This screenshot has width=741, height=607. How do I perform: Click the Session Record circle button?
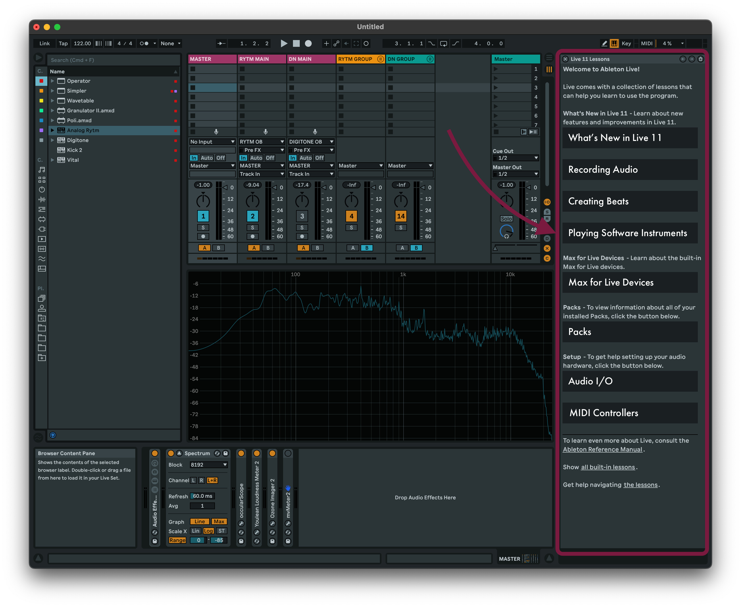(x=366, y=43)
